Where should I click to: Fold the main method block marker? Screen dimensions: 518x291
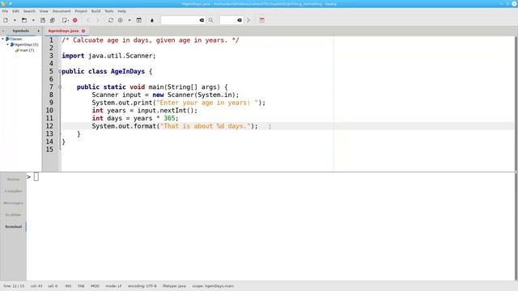(x=60, y=87)
